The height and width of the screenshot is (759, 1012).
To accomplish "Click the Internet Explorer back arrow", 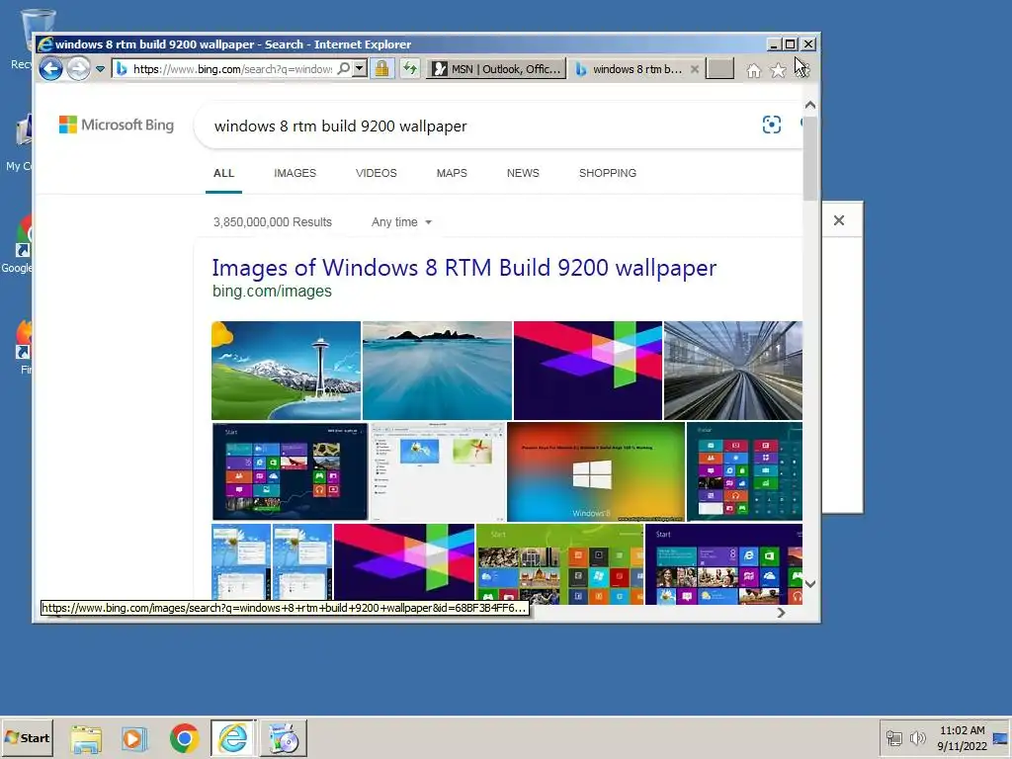I will point(51,68).
